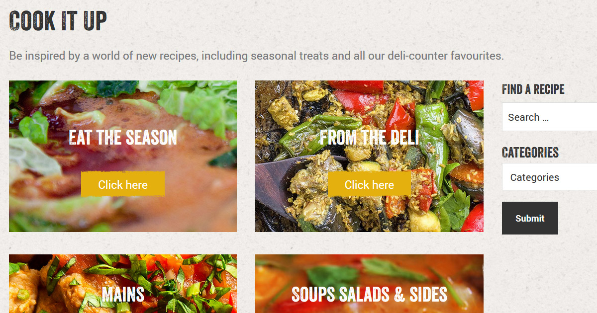597x313 pixels.
Task: Open the Eat The Season title link
Action: 123,138
